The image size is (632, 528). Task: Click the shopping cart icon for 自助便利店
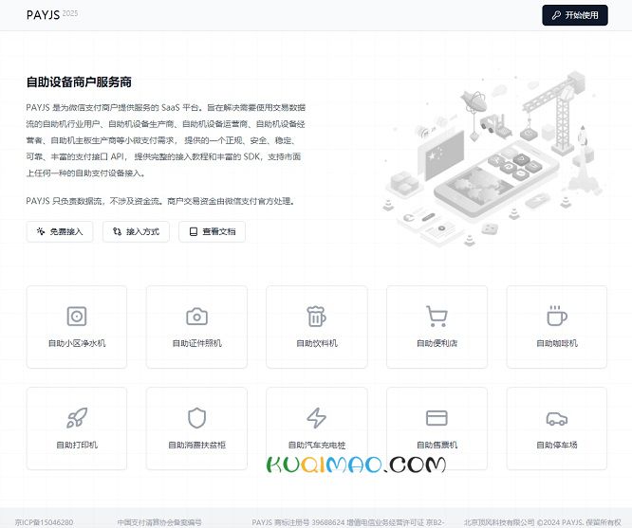coord(437,317)
